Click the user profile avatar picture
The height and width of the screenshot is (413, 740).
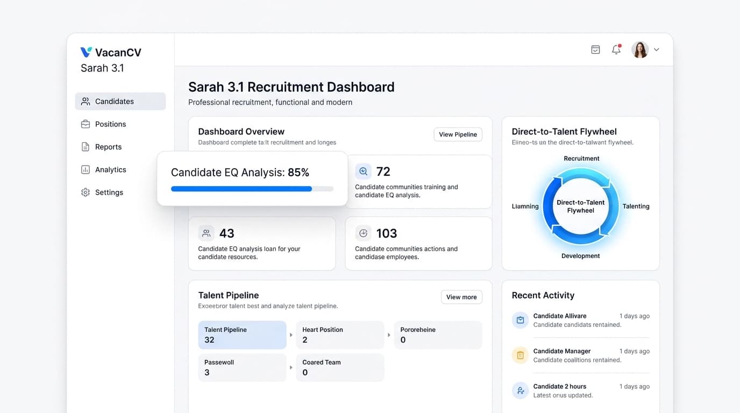click(x=639, y=49)
